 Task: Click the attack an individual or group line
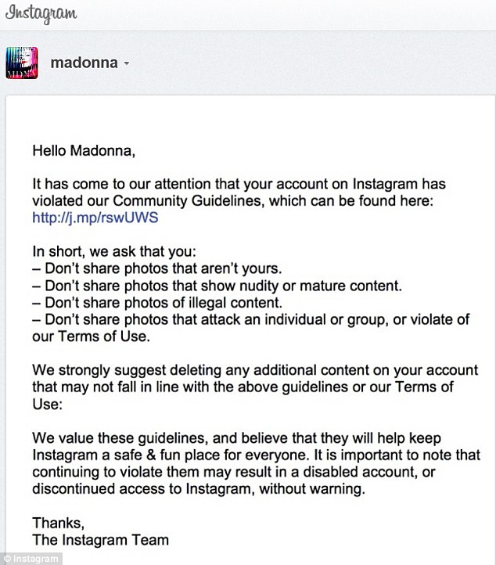251,319
